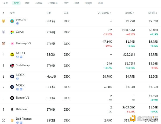Click the Balancer logo icon
This screenshot has width=161, height=124.
point(12,109)
